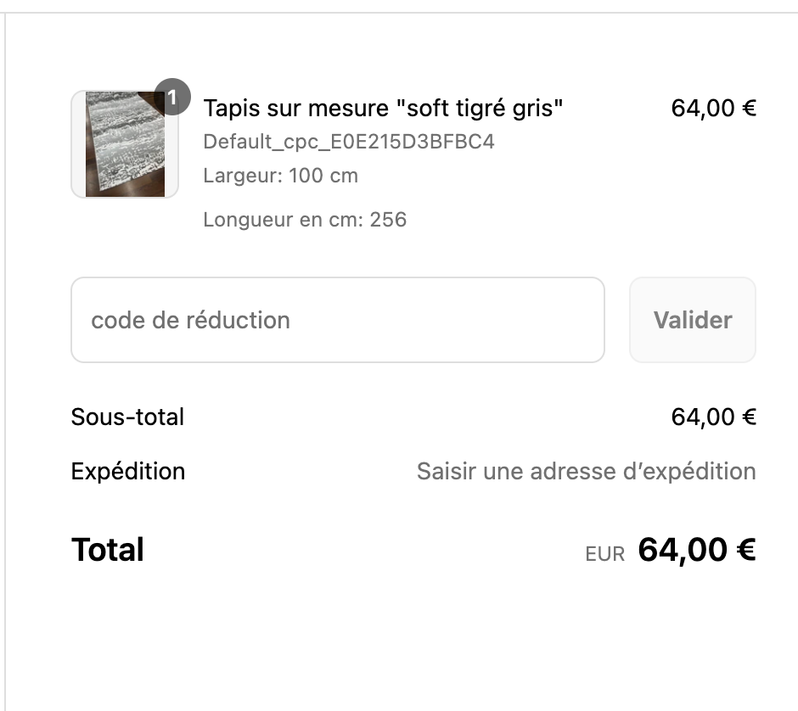Click the top horizontal separator line

tap(399, 13)
